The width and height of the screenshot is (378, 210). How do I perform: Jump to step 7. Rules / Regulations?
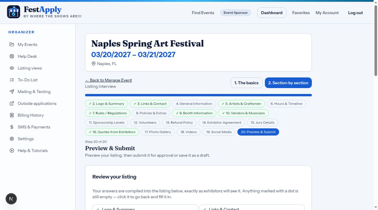coord(108,113)
